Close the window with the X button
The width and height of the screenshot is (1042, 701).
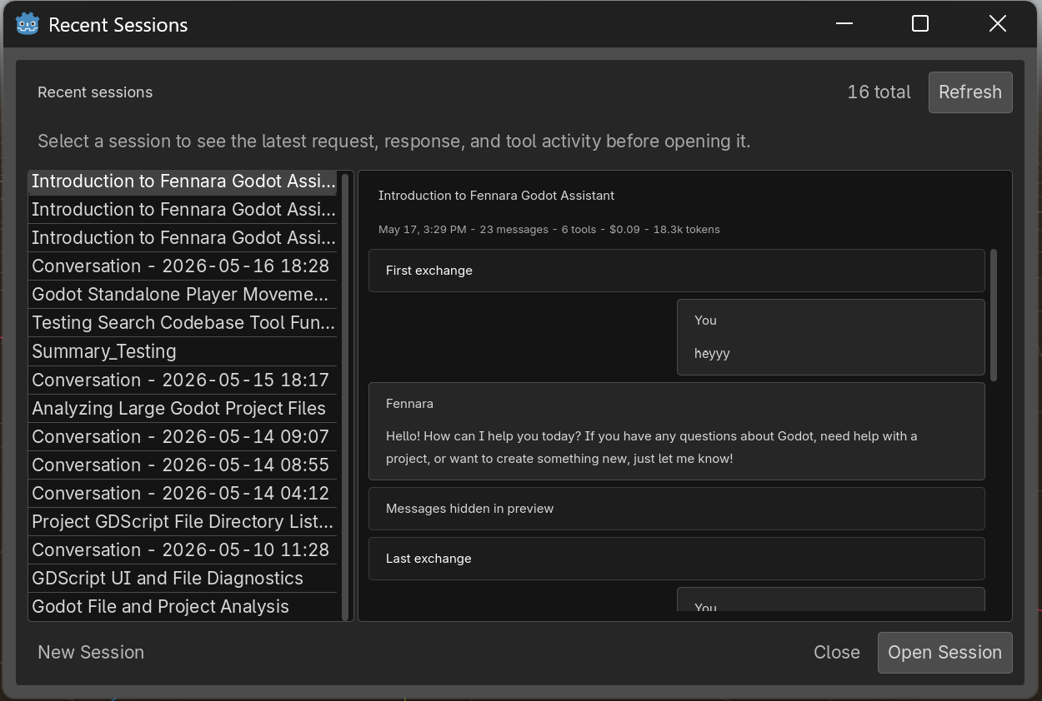coord(997,23)
